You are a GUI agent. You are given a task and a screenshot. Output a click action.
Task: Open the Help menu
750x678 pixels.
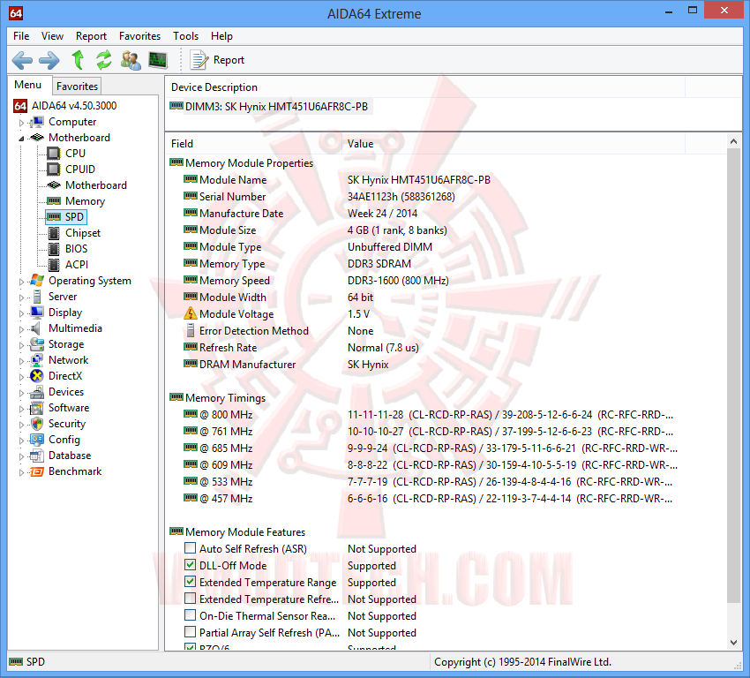click(221, 36)
